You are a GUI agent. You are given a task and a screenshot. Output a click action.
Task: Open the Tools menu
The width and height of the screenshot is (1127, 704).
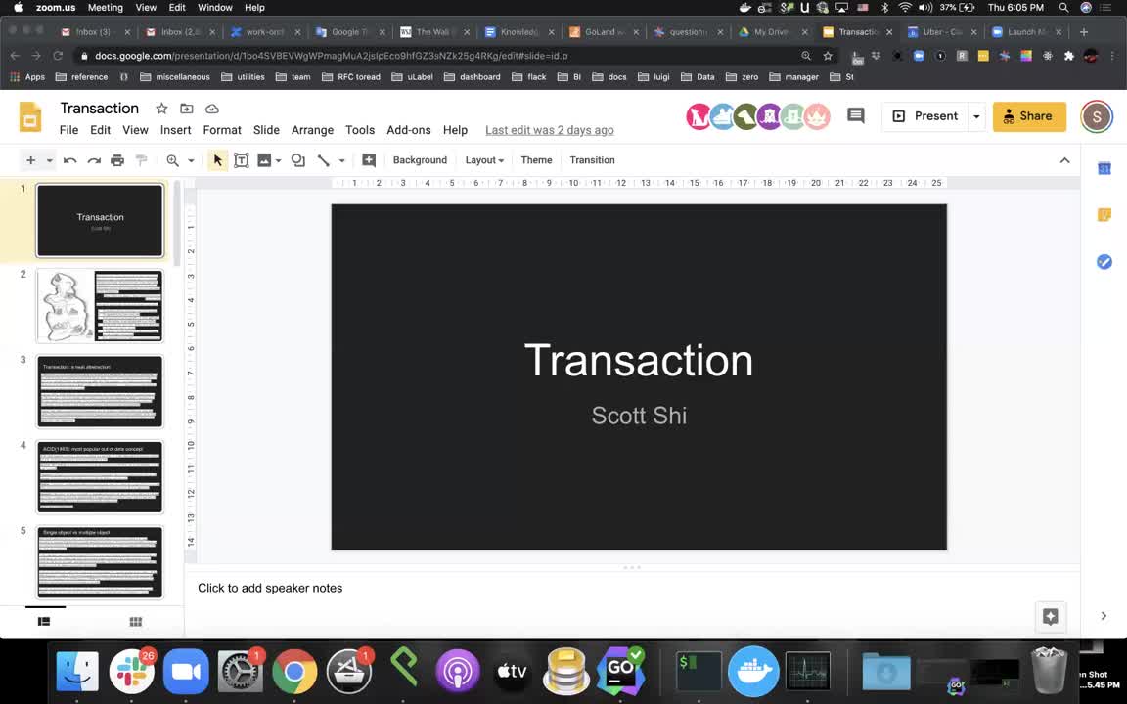359,130
